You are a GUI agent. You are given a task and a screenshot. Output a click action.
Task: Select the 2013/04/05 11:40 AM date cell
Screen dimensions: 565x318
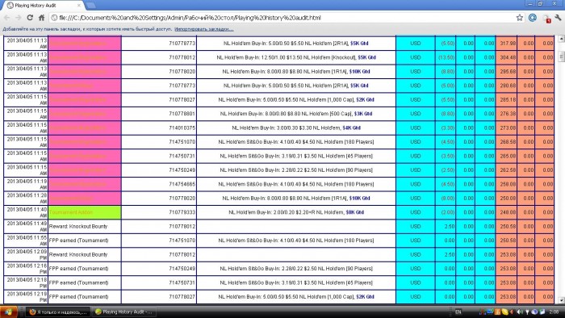[x=26, y=212]
